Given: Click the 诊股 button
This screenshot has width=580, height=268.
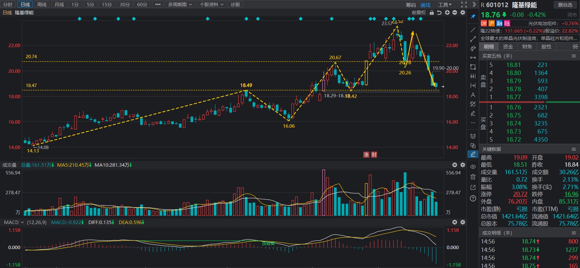Looking at the screenshot, I should pos(235,5).
